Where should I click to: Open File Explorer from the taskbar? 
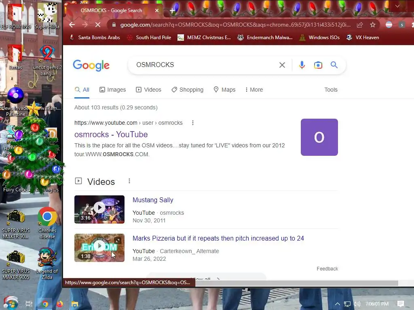(75, 304)
